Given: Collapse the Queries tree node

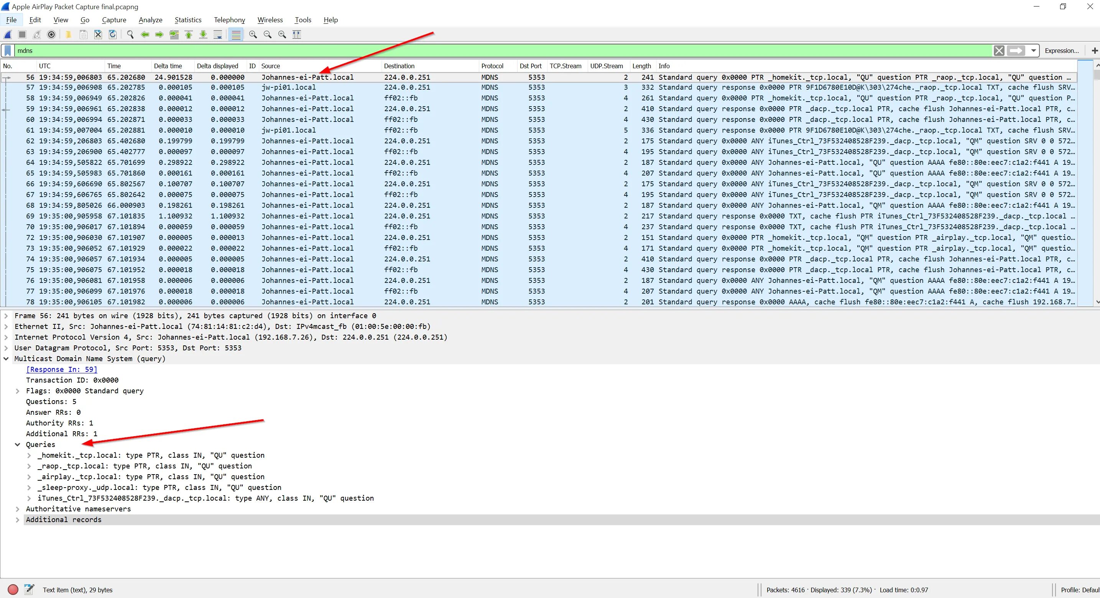Looking at the screenshot, I should [x=18, y=444].
